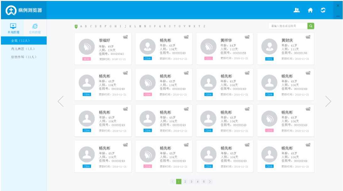Filter patients by letter C
343x191 pixels.
point(91,26)
